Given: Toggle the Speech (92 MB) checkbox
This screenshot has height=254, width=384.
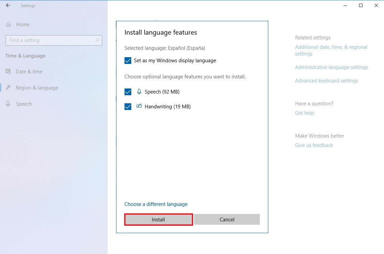Looking at the screenshot, I should tap(128, 92).
